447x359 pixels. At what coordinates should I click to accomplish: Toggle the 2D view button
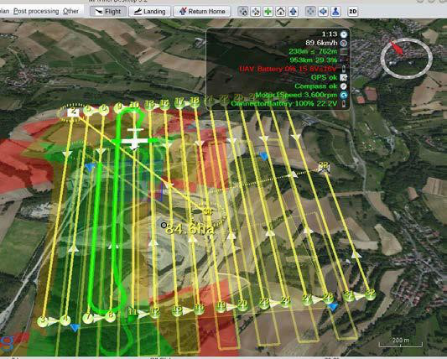pyautogui.click(x=353, y=12)
